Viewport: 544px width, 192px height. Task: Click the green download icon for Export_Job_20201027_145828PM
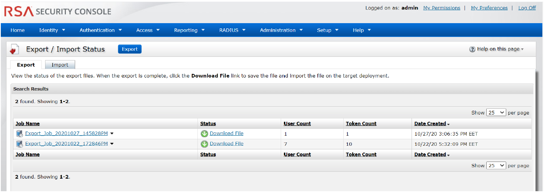204,134
